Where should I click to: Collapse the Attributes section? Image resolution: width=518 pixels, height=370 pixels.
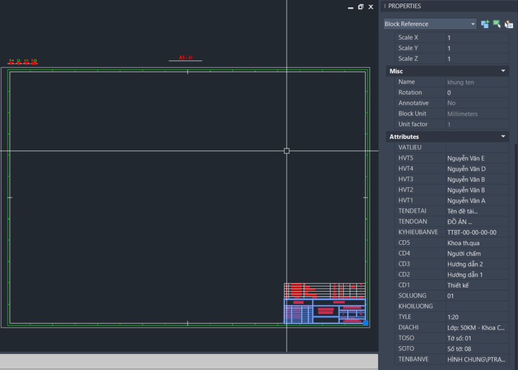click(503, 137)
